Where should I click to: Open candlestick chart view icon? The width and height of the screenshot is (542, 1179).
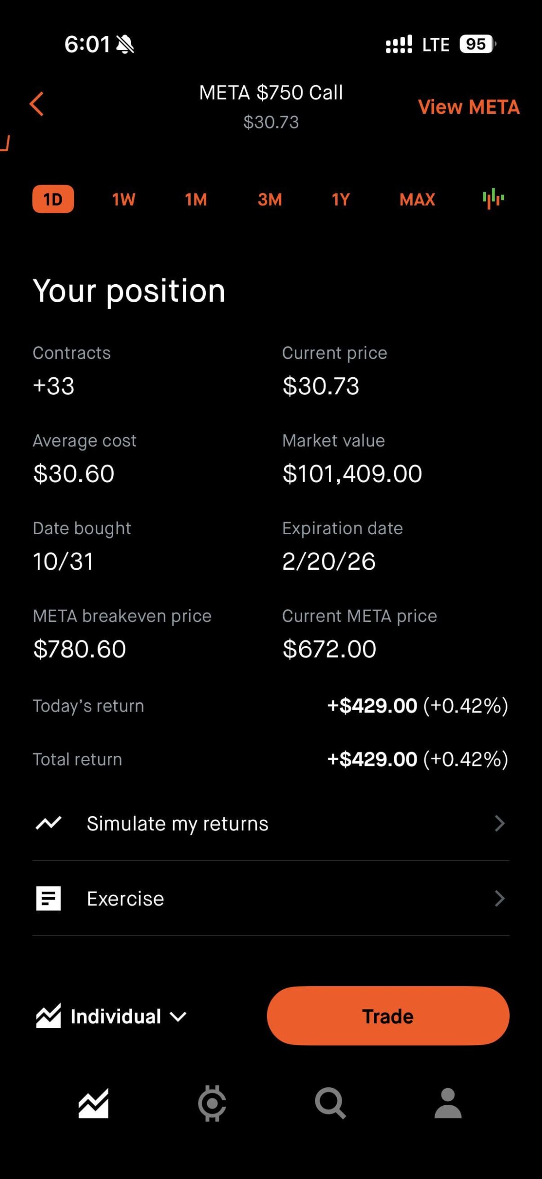[493, 198]
